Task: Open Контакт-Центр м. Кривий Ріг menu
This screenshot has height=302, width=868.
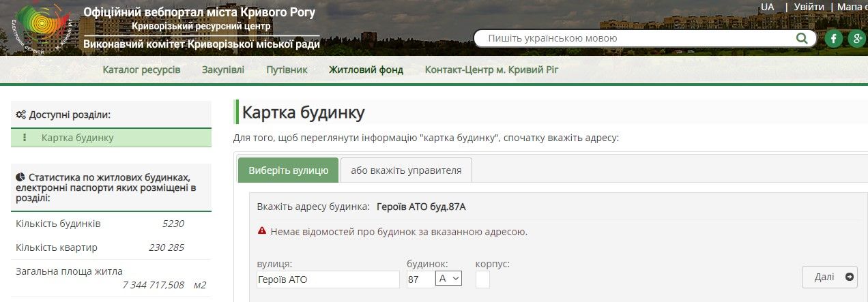Action: pos(491,70)
